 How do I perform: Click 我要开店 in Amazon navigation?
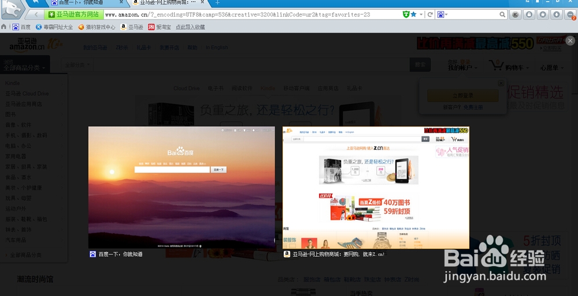click(169, 47)
